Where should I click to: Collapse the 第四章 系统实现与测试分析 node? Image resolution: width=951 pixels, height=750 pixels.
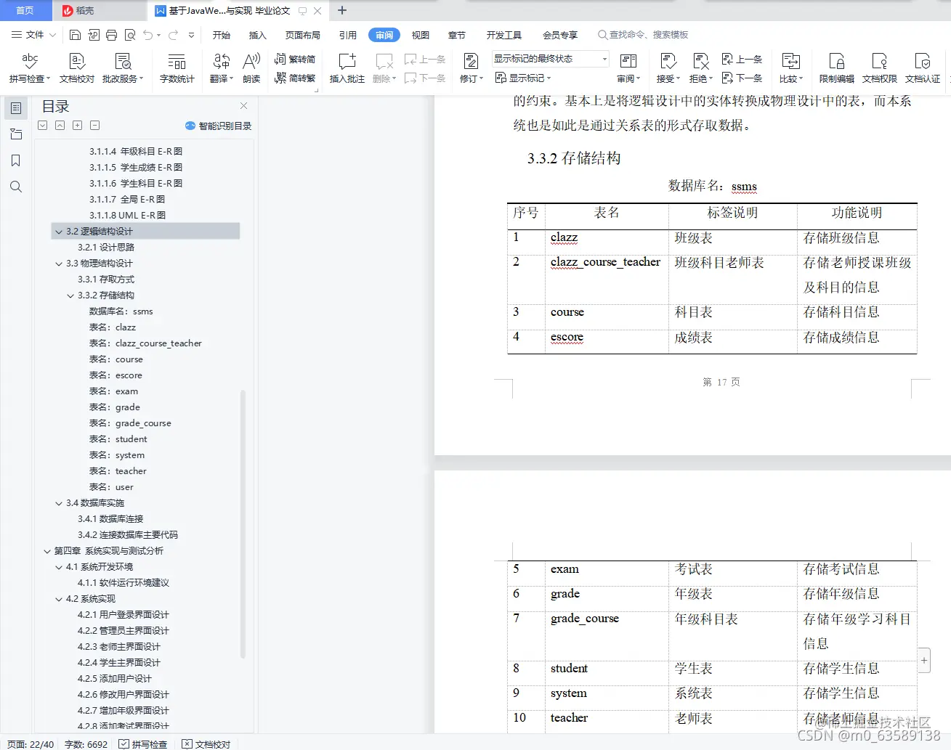pyautogui.click(x=47, y=551)
